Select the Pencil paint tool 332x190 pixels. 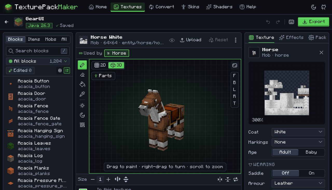tap(82, 65)
